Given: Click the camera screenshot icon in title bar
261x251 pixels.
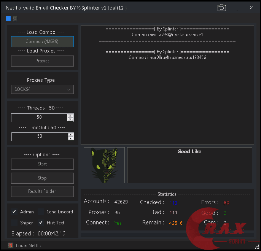Looking at the screenshot, I should pyautogui.click(x=222, y=8).
